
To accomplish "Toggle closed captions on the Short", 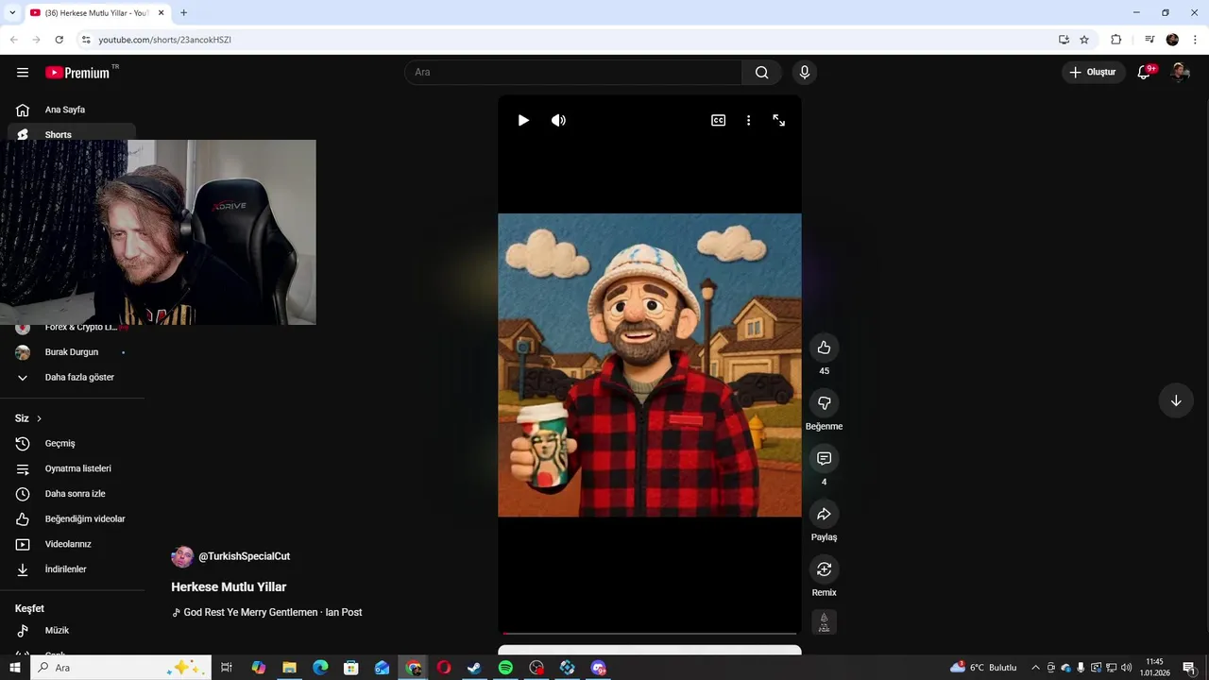I will click(x=719, y=121).
